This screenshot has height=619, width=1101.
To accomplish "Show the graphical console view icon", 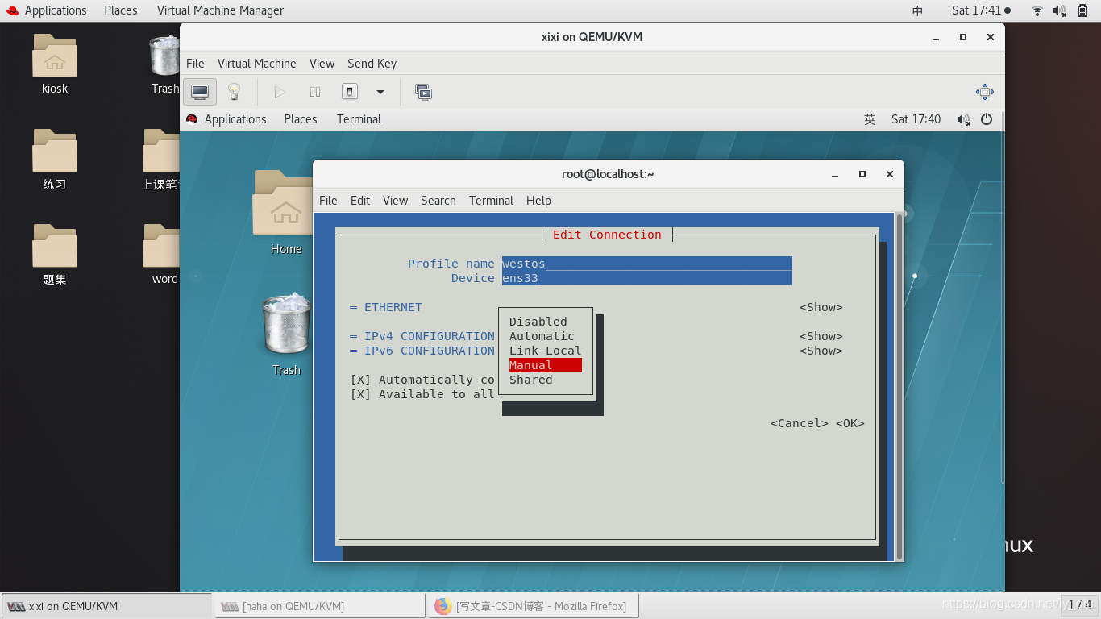I will click(200, 92).
